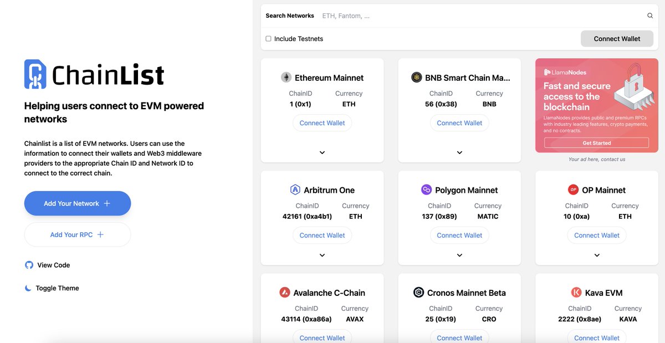Click the Add Your Network button
665x343 pixels.
click(x=77, y=203)
